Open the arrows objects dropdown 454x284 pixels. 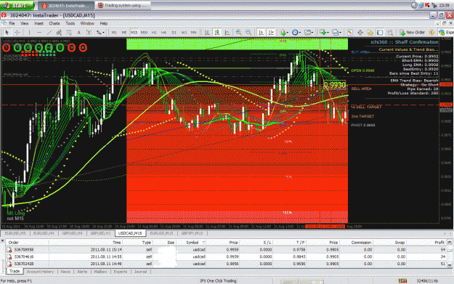pyautogui.click(x=100, y=33)
